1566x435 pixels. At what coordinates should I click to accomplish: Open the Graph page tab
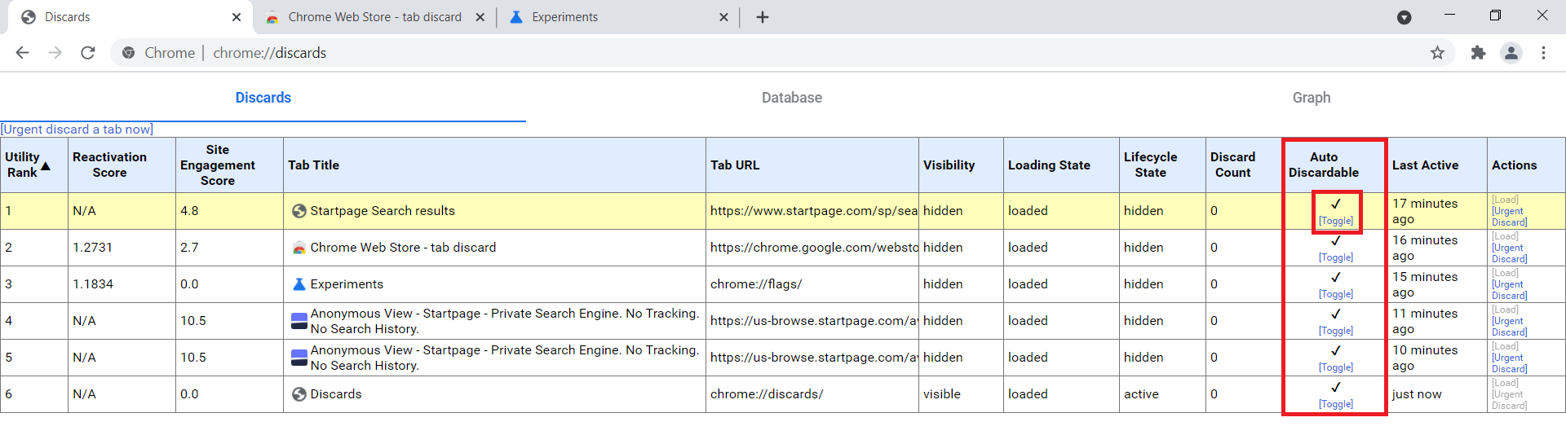point(1312,98)
